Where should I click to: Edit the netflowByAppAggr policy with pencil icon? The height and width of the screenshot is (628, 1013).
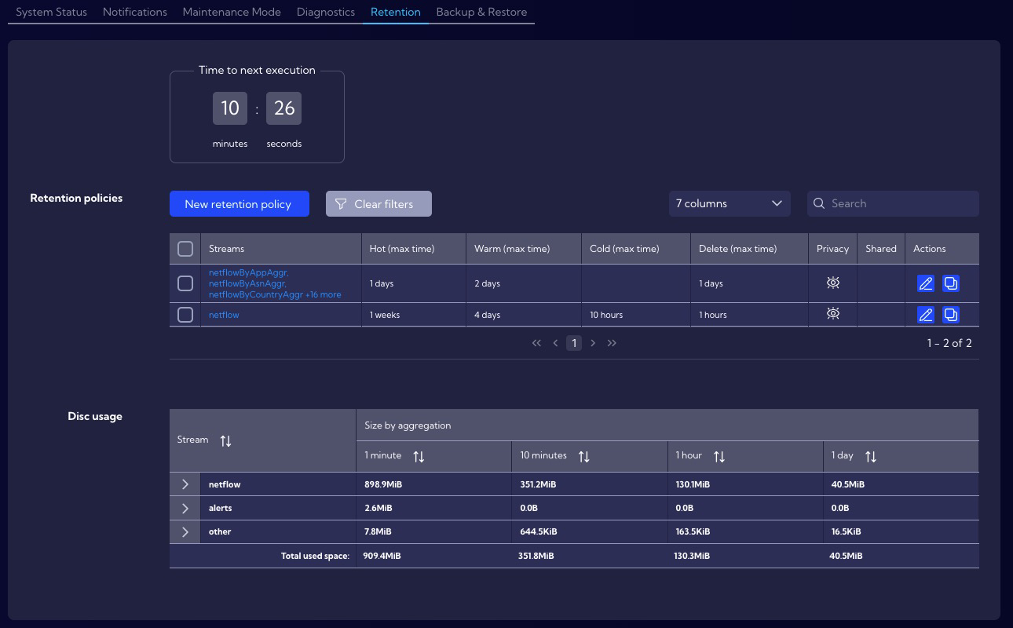pyautogui.click(x=926, y=283)
